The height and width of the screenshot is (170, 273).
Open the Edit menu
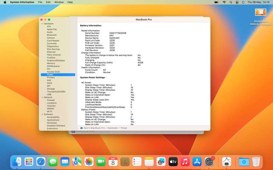(48, 2)
